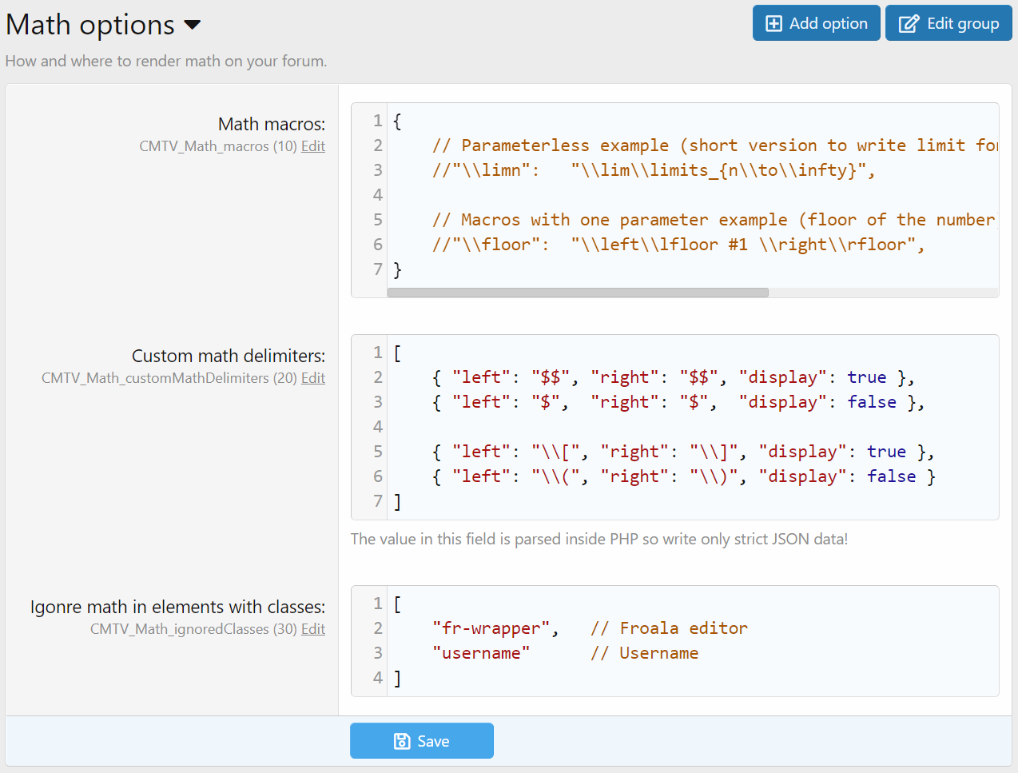
Task: Open Edit link for CMTV_Math_ignoredClasses
Action: (312, 629)
